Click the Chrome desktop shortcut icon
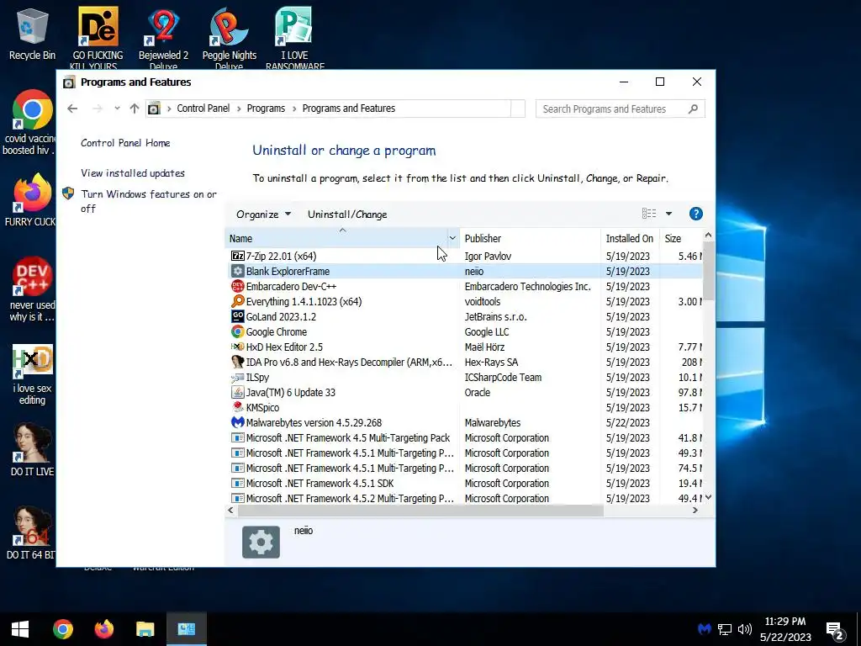 (33, 109)
